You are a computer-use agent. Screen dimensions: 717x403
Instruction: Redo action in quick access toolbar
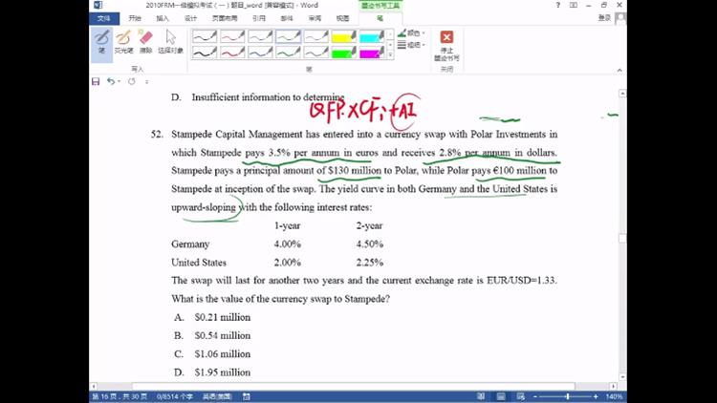[132, 81]
